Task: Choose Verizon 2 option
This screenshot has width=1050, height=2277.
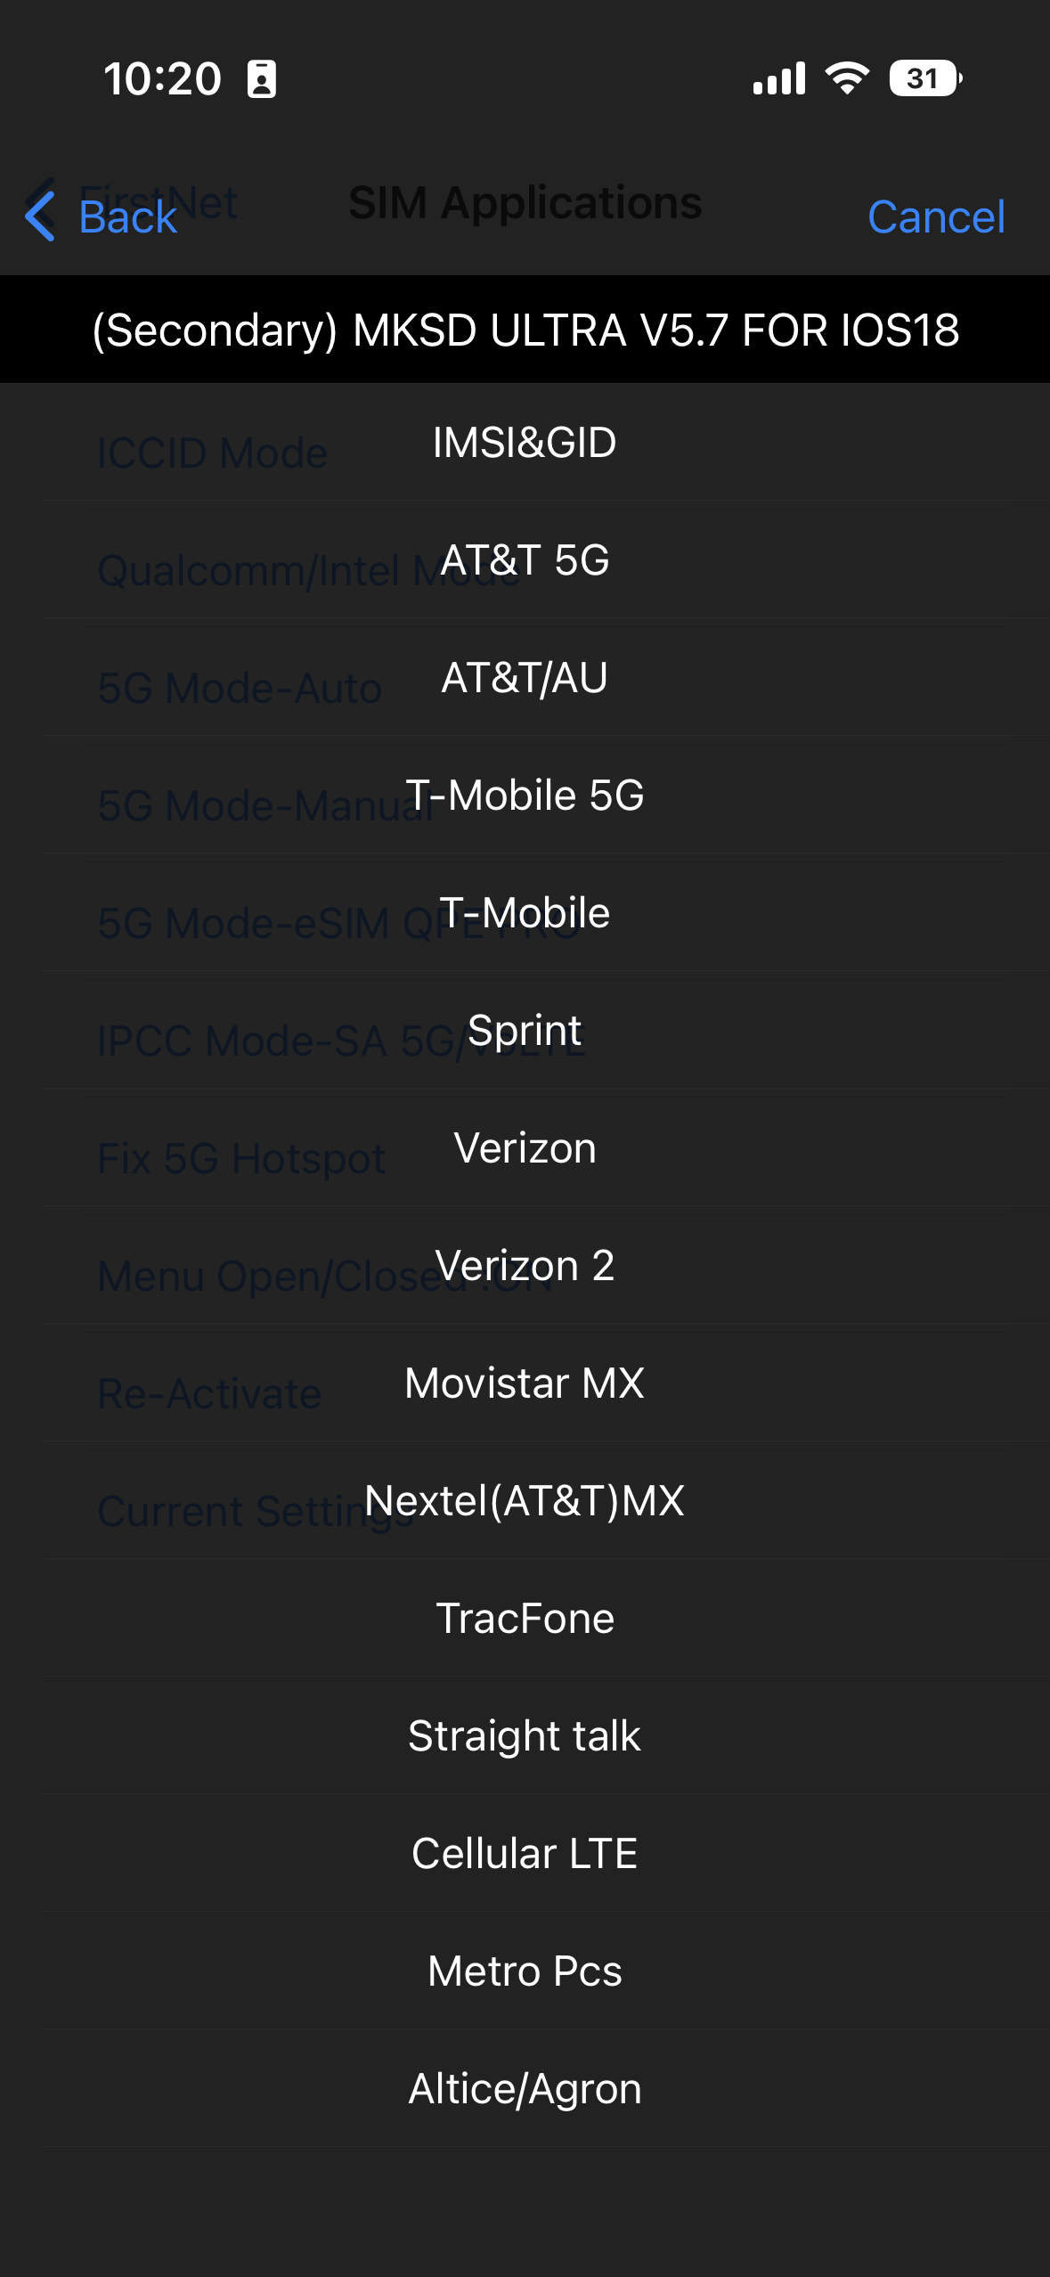Action: [525, 1266]
